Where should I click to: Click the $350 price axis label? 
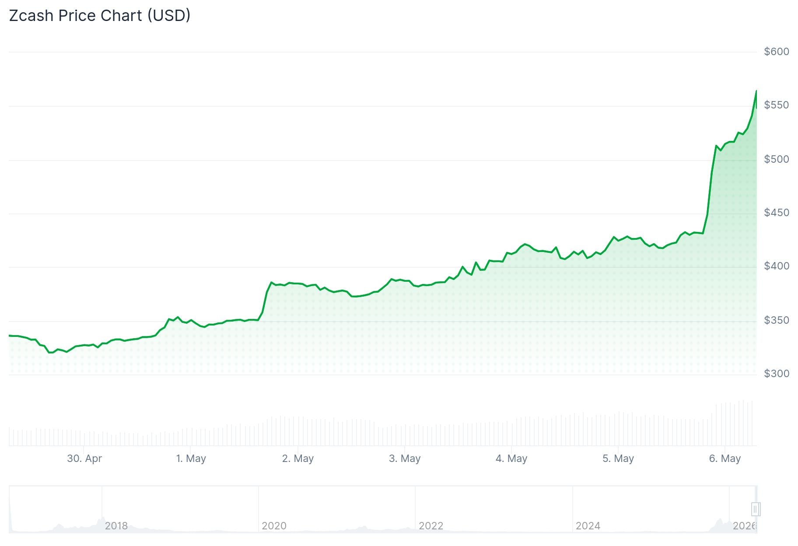(776, 320)
